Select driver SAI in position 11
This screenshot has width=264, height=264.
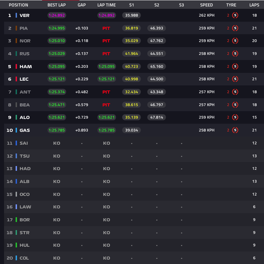pos(24,143)
